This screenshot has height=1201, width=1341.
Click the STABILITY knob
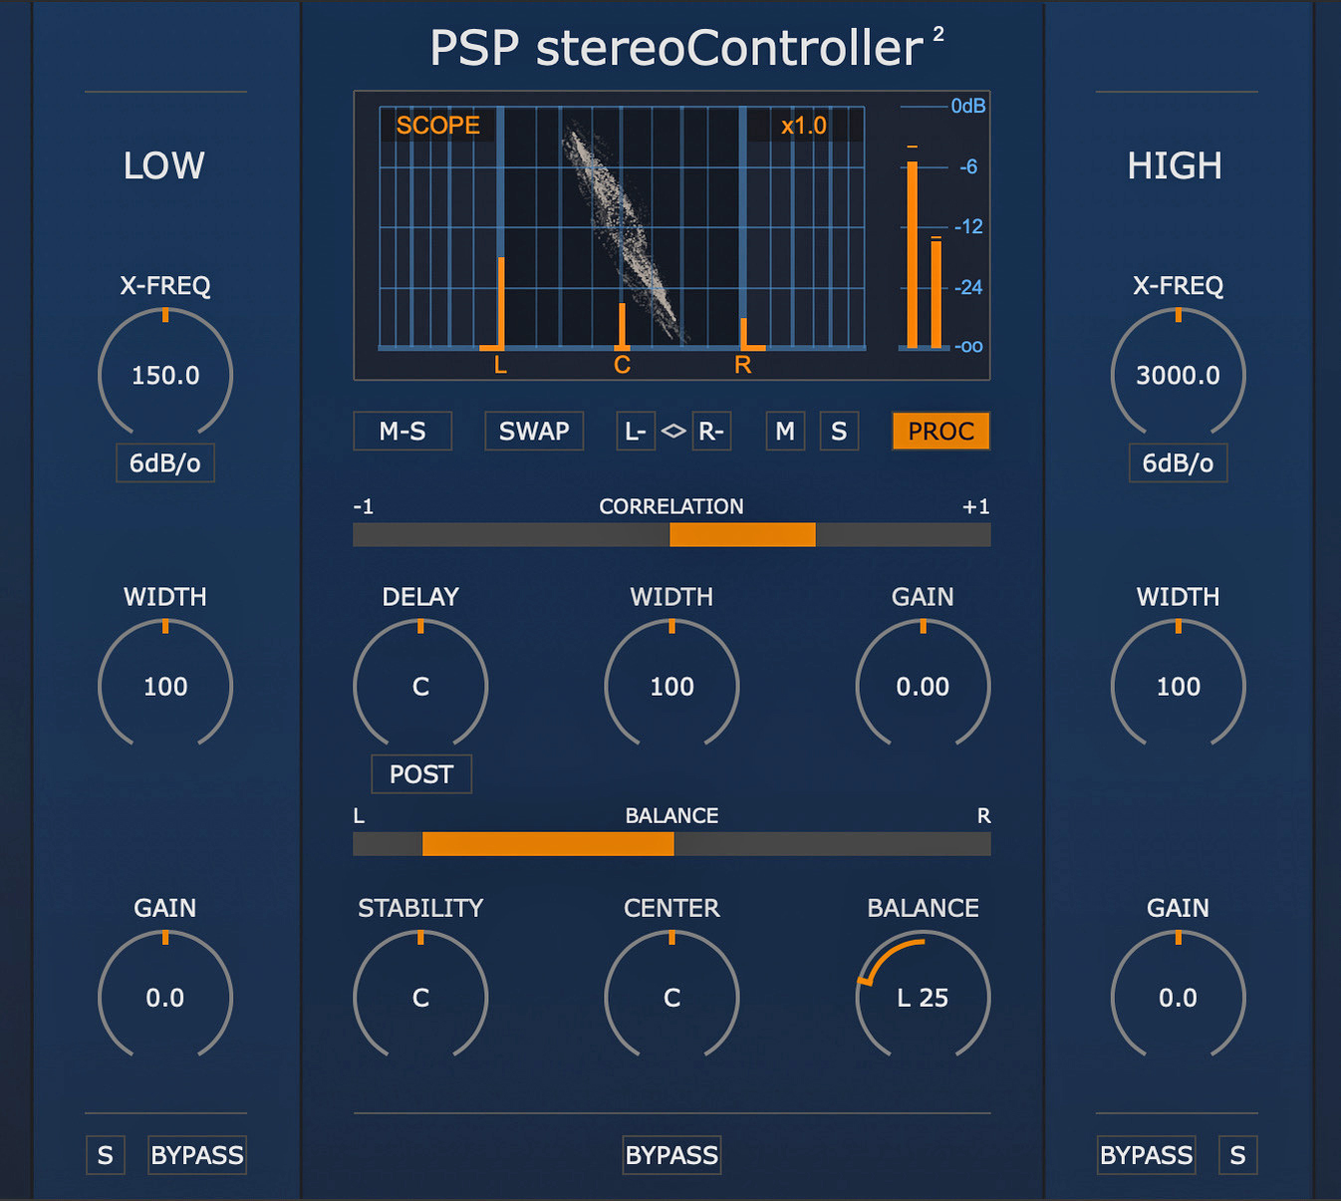[420, 997]
